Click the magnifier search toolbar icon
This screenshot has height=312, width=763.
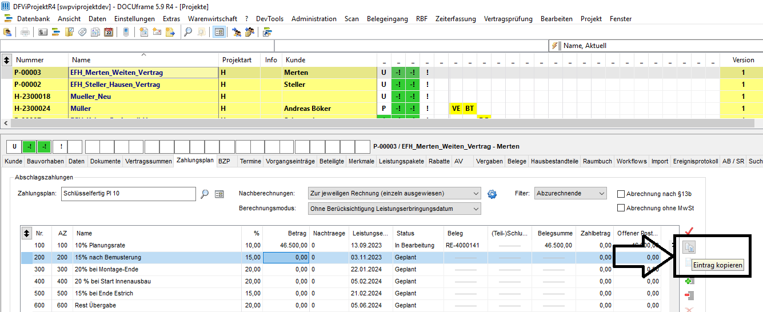tap(188, 32)
